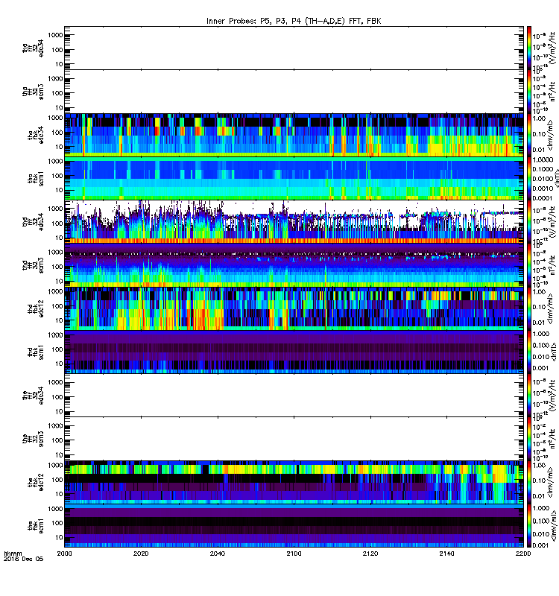
Task: Click the color bar beside the fff_32 edc34
Action: pos(529,396)
